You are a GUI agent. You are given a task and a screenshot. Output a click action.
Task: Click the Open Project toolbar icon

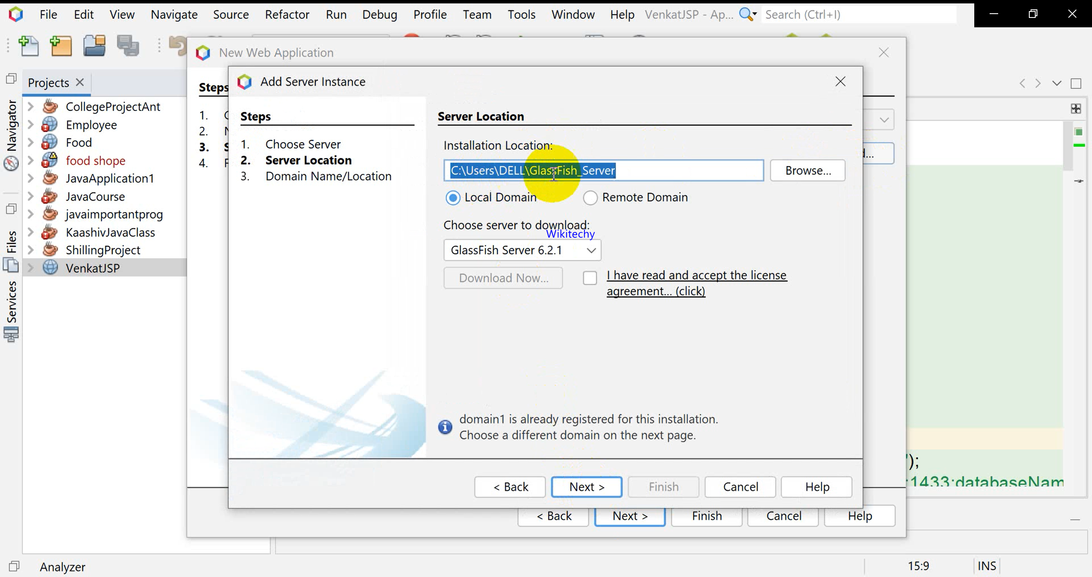[94, 46]
